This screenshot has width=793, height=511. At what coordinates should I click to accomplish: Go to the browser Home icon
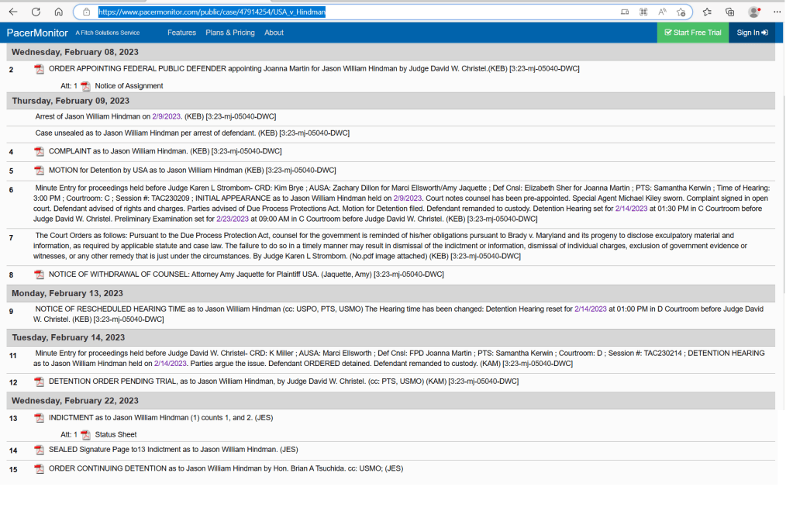click(59, 12)
